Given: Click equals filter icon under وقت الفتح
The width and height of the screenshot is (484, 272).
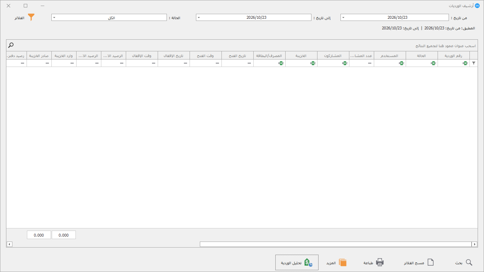Looking at the screenshot, I should pos(218,63).
